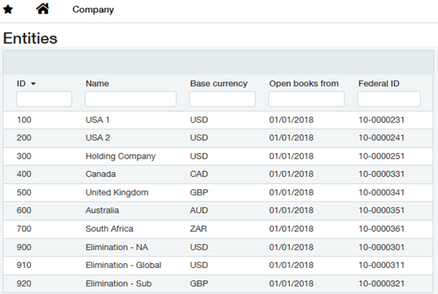Viewport: 438px width, 294px height.
Task: Sort by Name column header
Action: (x=97, y=83)
